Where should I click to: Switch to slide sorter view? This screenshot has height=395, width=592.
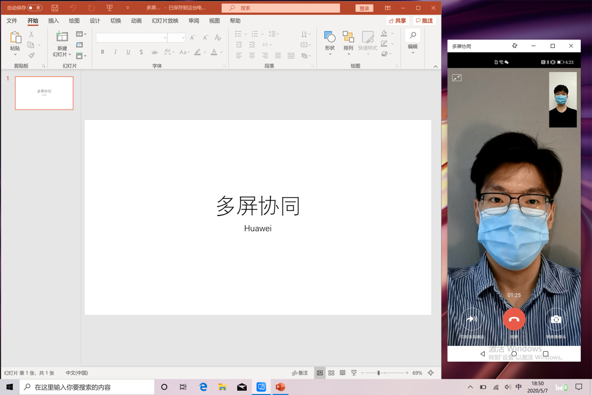click(x=331, y=373)
